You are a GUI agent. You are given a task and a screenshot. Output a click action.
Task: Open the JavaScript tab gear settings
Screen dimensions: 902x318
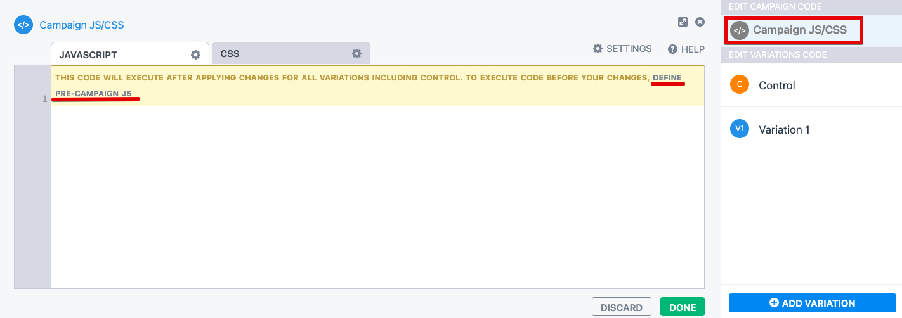(196, 54)
